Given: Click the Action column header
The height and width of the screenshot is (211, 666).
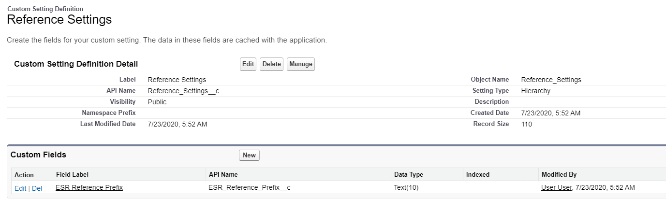Looking at the screenshot, I should coord(24,175).
